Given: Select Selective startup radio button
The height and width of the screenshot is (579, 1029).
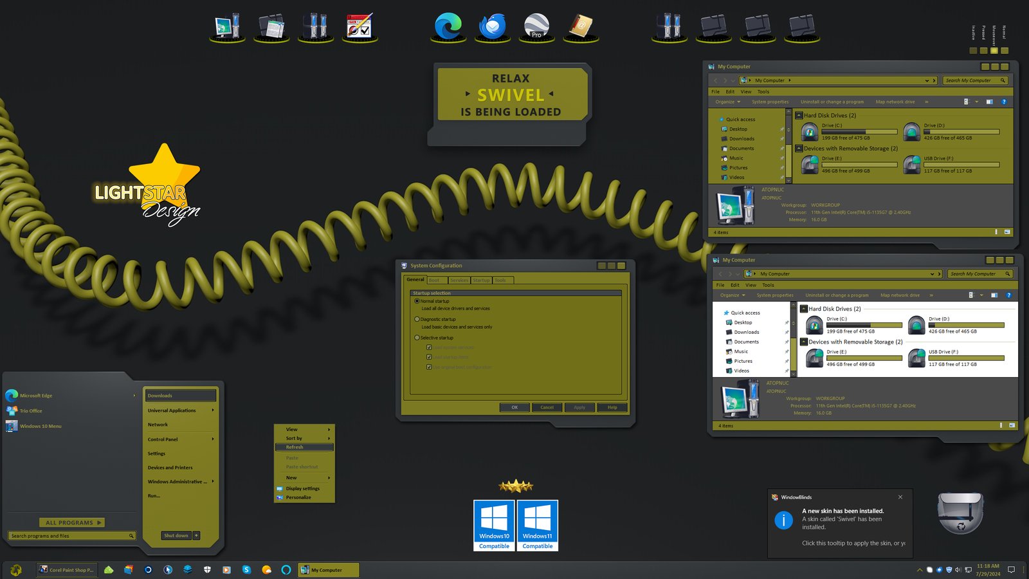Looking at the screenshot, I should [417, 338].
